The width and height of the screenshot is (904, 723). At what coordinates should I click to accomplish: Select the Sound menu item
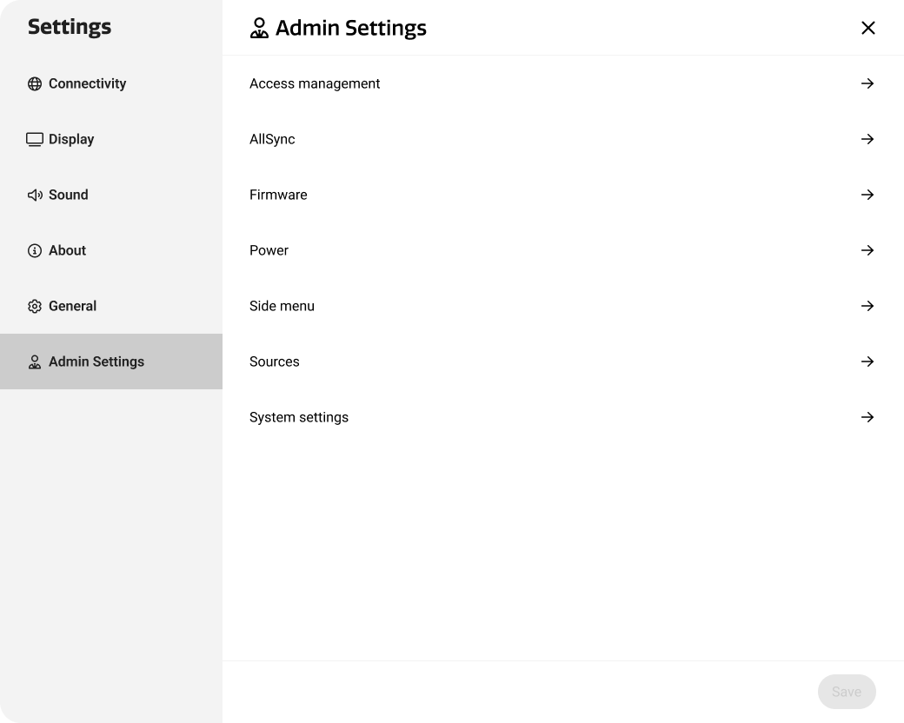pos(68,195)
